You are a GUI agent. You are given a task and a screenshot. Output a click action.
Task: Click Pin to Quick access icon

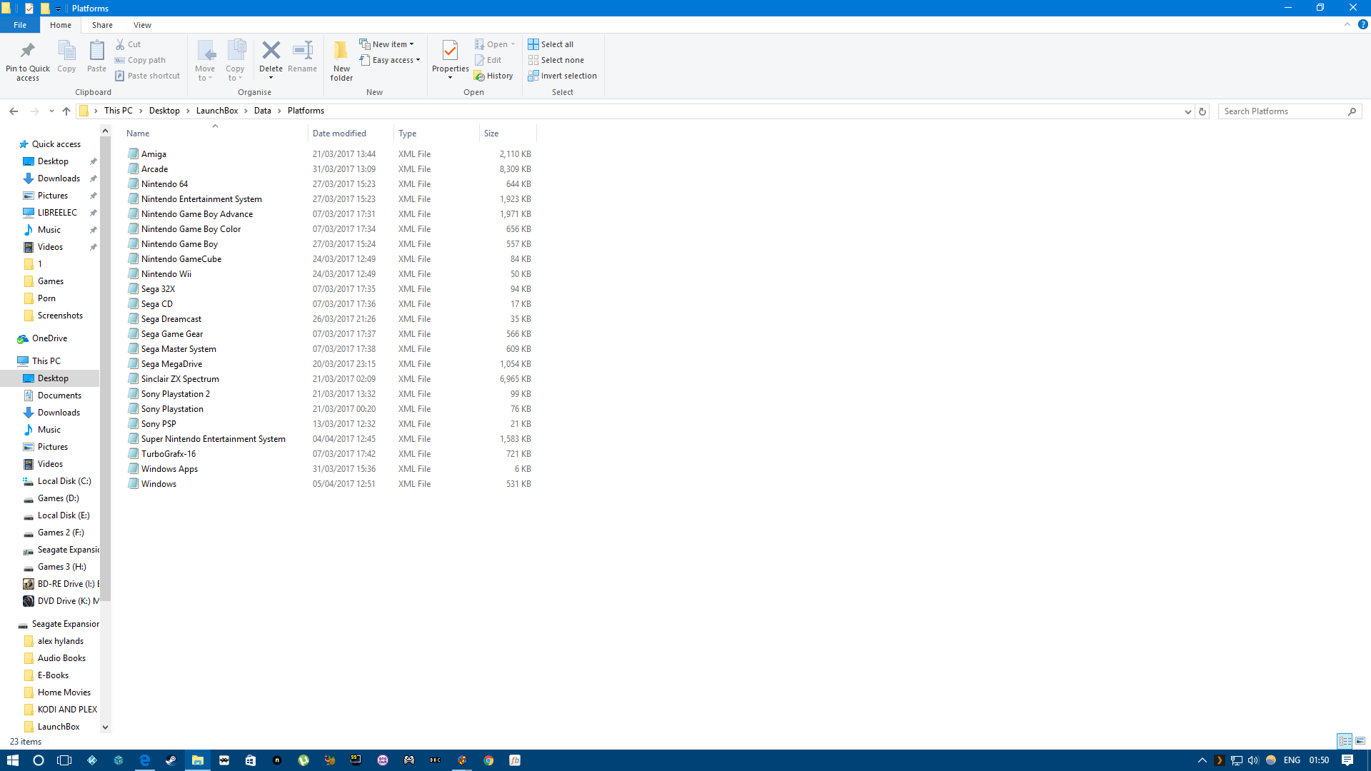(28, 51)
